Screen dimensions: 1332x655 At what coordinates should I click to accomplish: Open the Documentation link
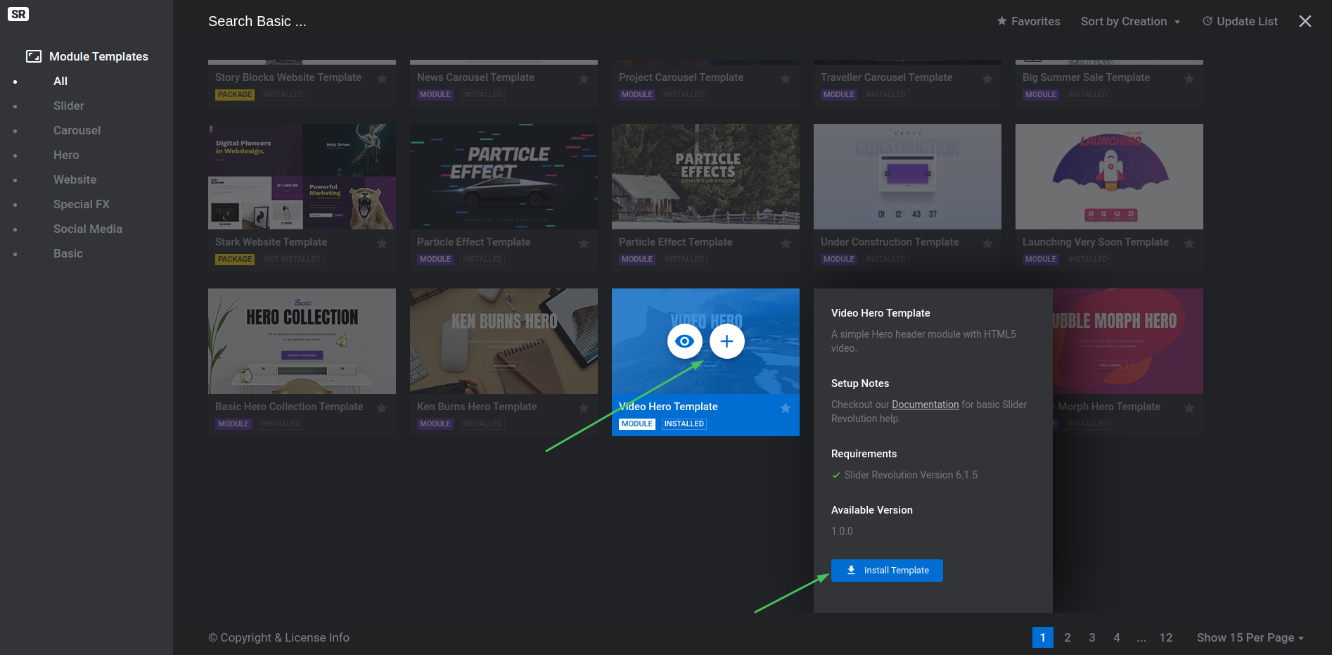(x=925, y=405)
